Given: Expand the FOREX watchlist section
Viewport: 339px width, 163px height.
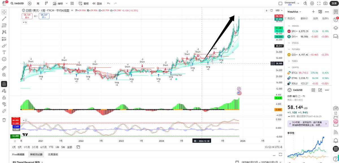Looking at the screenshot, I should [289, 61].
